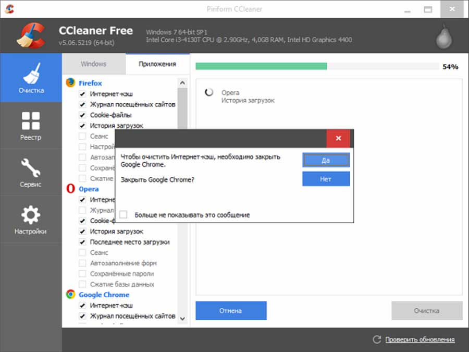
Task: Open the Очистка cleaner section
Action: (31, 78)
